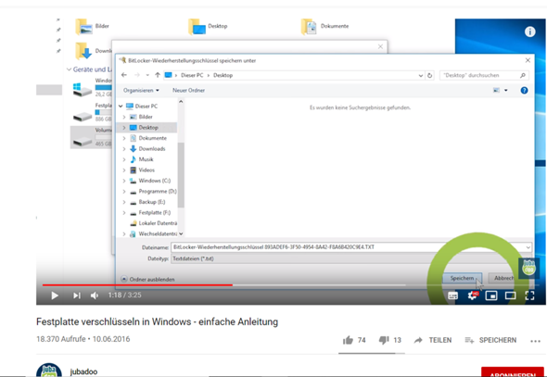Click Speichern in save dialog

point(463,278)
